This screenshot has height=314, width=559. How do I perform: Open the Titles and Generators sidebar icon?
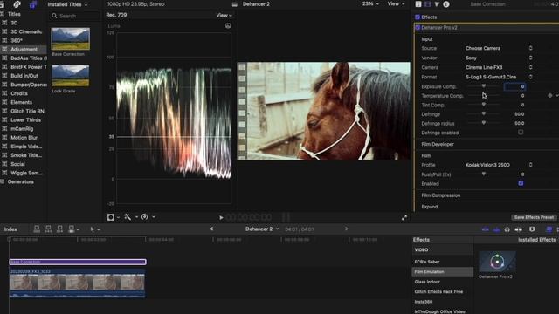pos(33,4)
